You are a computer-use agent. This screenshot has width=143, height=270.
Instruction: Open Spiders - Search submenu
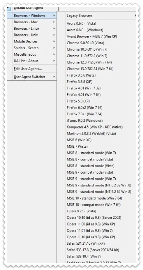point(32,48)
